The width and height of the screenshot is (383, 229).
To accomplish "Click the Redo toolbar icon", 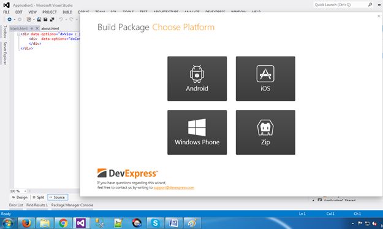I will pos(71,19).
